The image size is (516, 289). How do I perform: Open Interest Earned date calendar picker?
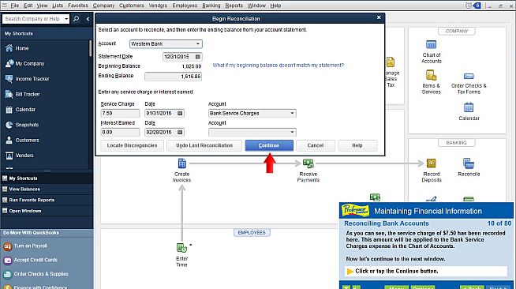point(180,132)
